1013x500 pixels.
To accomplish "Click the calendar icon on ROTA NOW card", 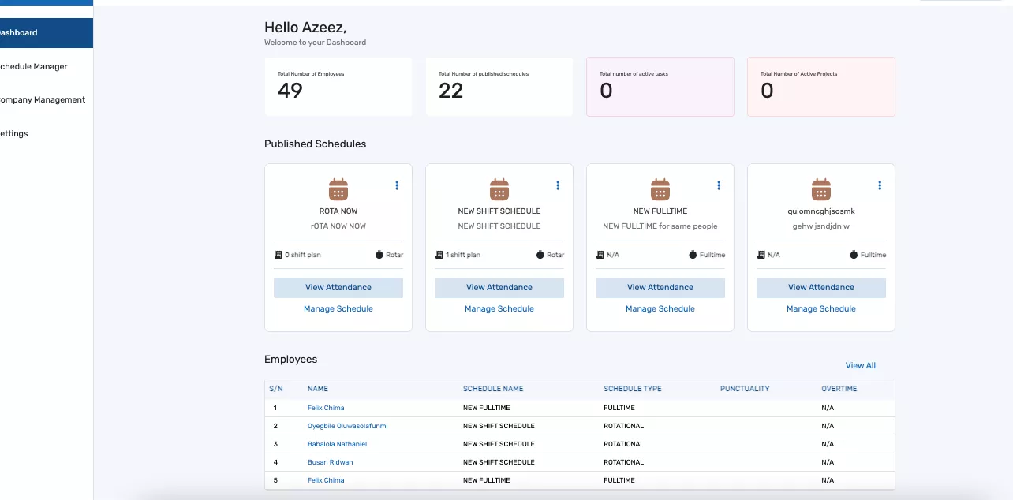I will click(x=338, y=188).
